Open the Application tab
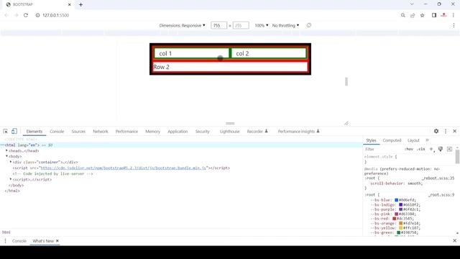 [178, 131]
